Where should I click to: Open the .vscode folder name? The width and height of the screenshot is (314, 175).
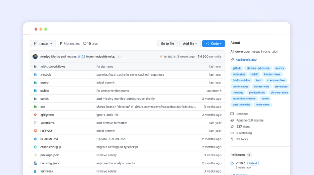[x=46, y=74]
